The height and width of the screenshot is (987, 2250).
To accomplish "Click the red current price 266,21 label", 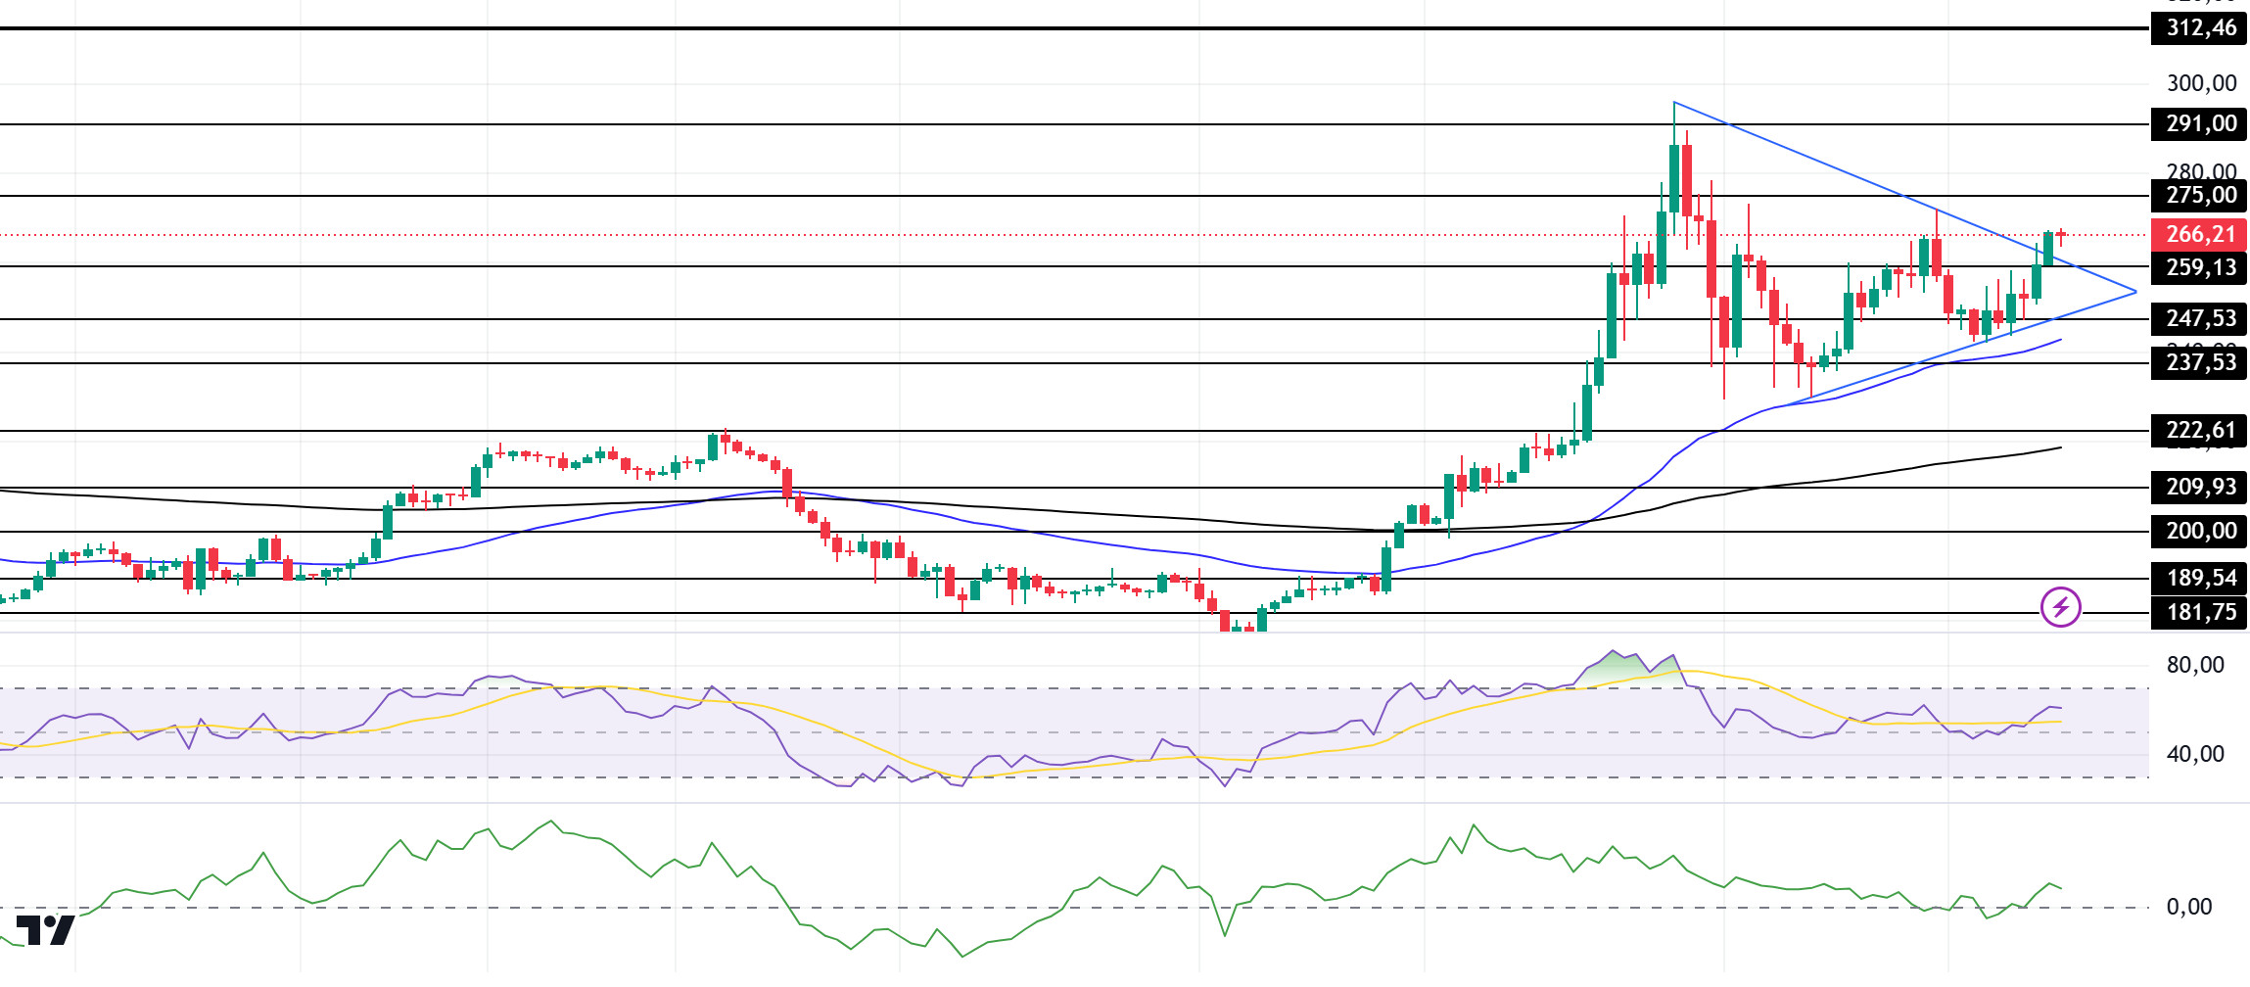I will click(x=2199, y=235).
